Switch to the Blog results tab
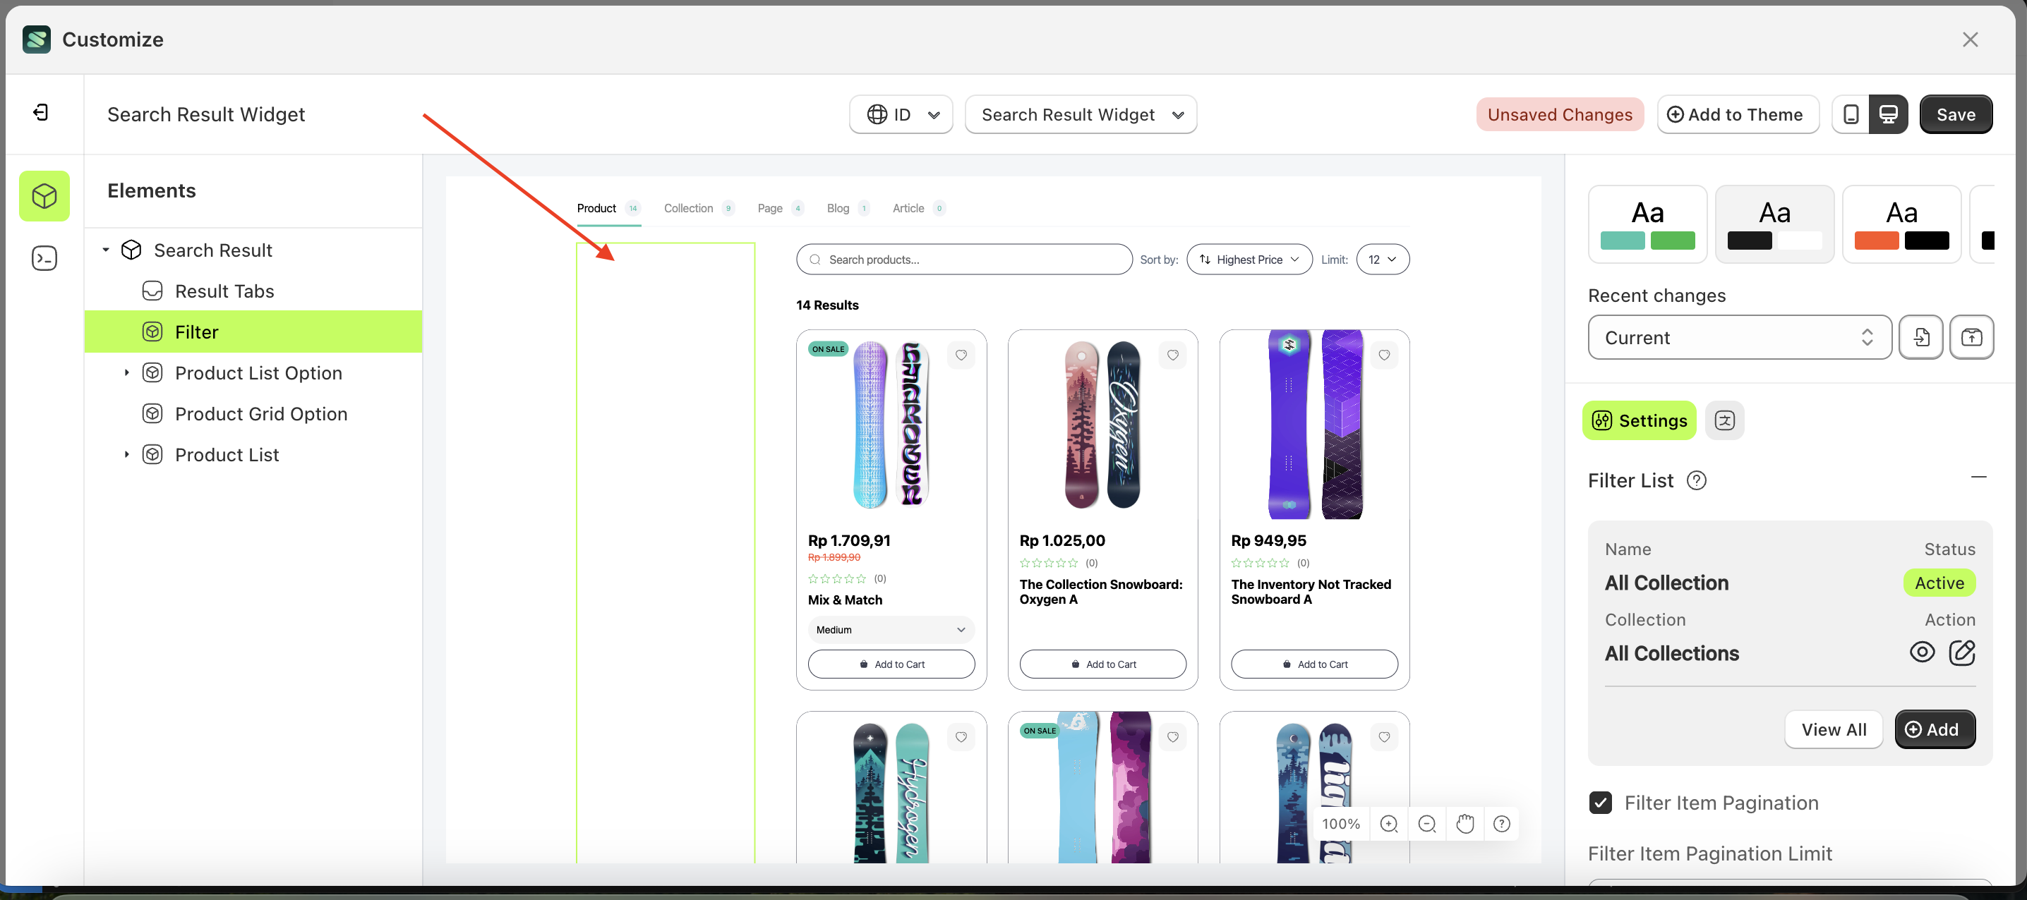This screenshot has height=900, width=2027. (837, 207)
